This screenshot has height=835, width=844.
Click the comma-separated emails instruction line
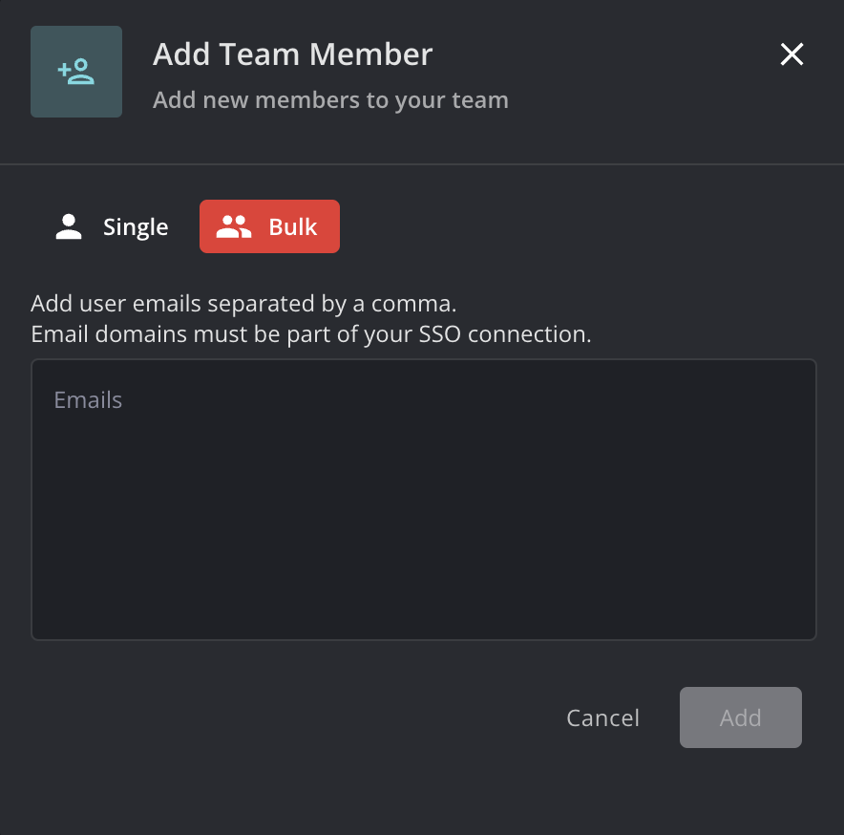pyautogui.click(x=243, y=304)
